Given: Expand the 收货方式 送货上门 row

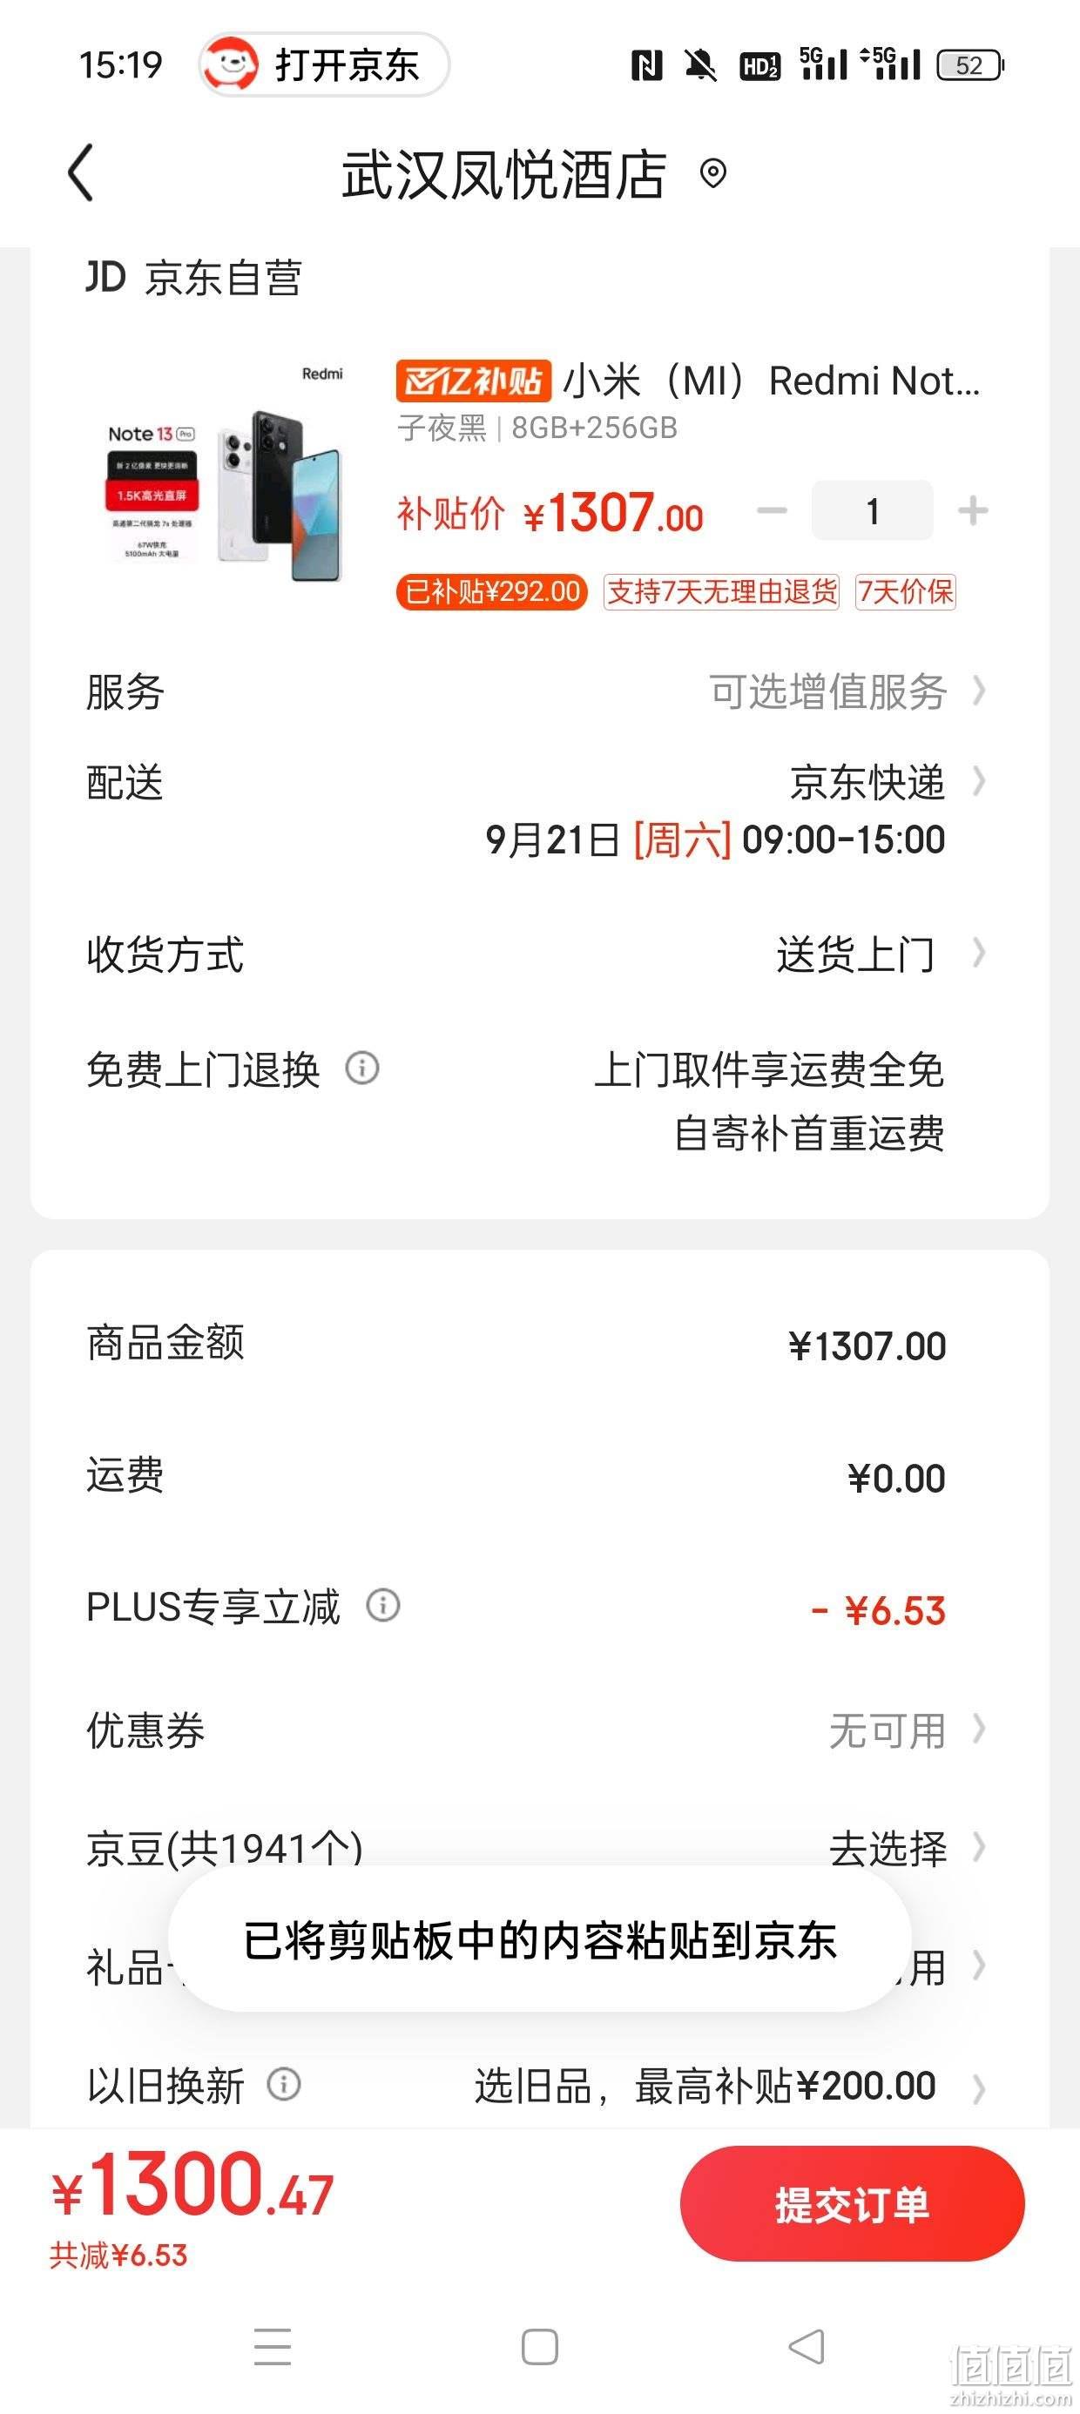Looking at the screenshot, I should point(539,954).
